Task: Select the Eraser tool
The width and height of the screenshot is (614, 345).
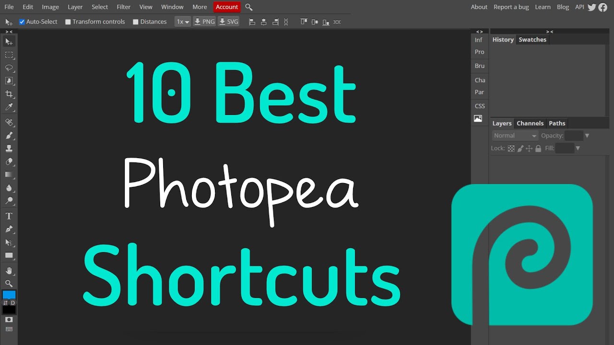Action: point(9,162)
